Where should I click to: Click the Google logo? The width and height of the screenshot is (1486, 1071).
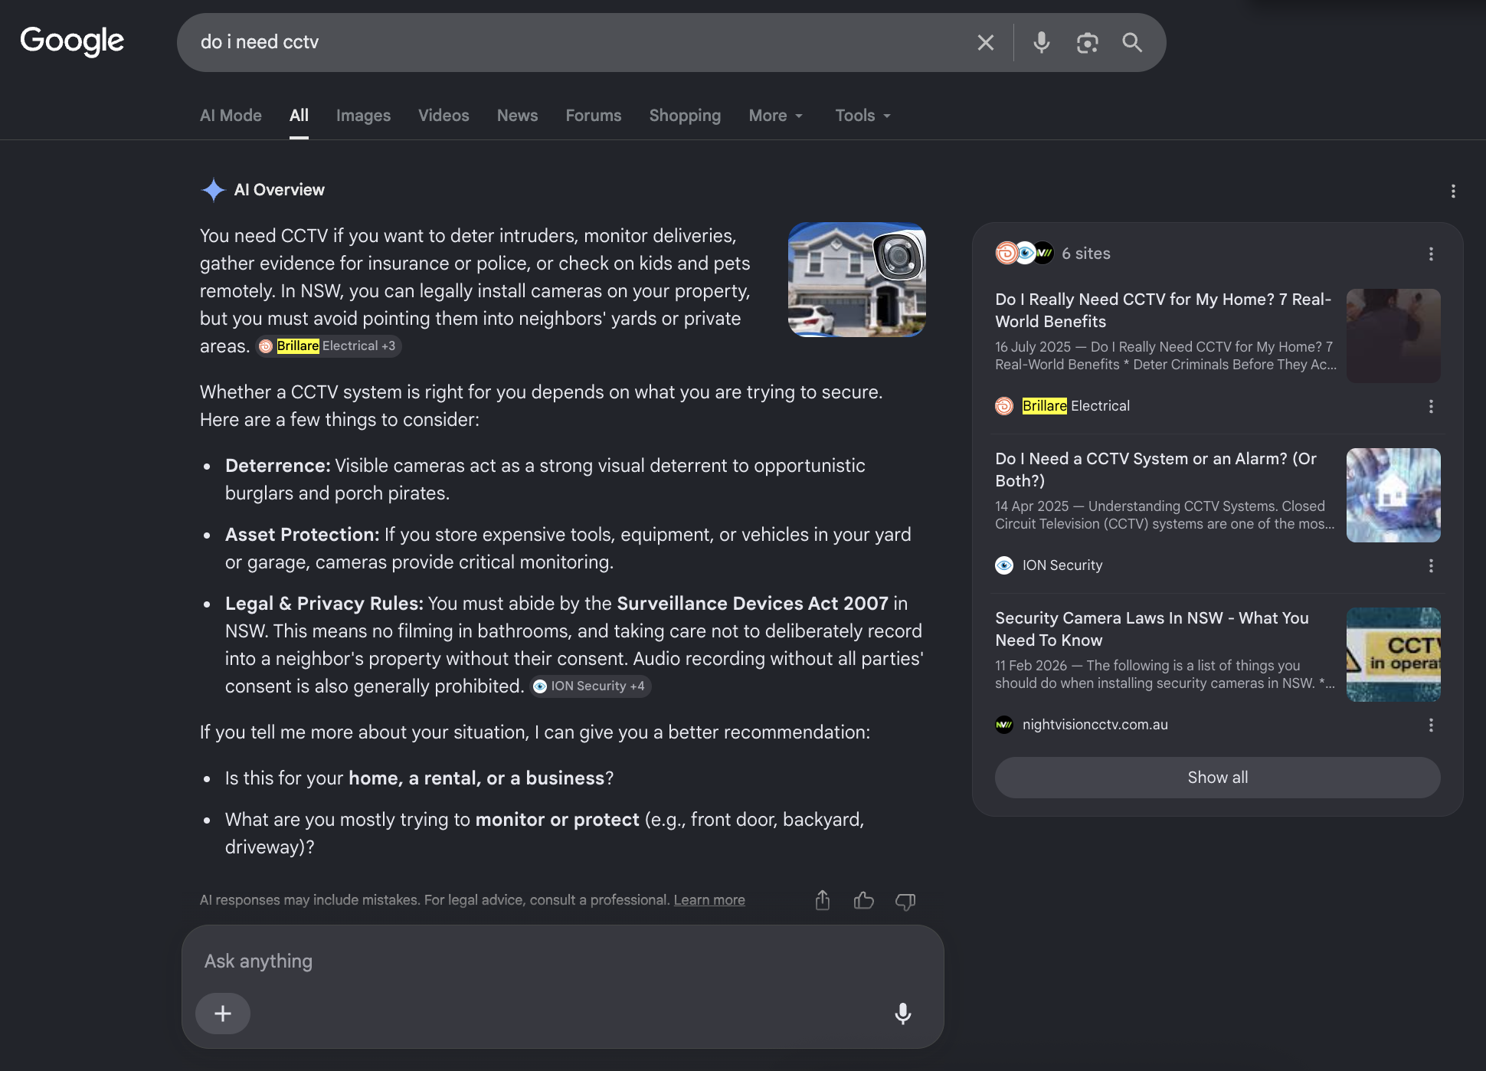pyautogui.click(x=72, y=41)
